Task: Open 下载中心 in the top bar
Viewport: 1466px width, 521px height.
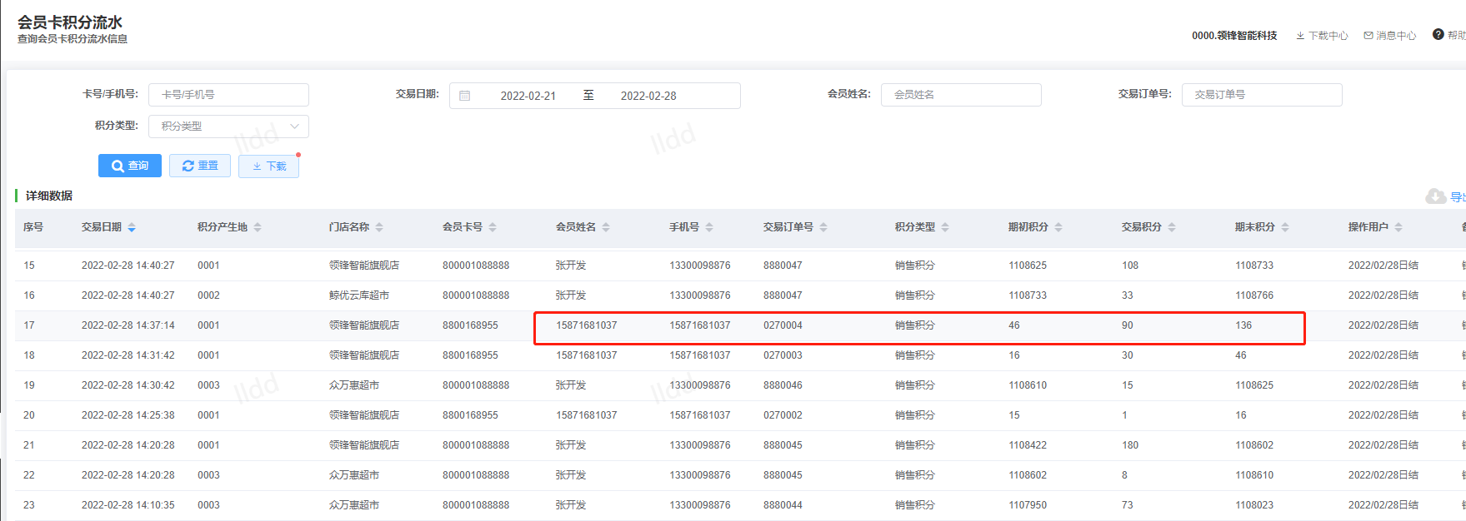Action: pos(1322,36)
